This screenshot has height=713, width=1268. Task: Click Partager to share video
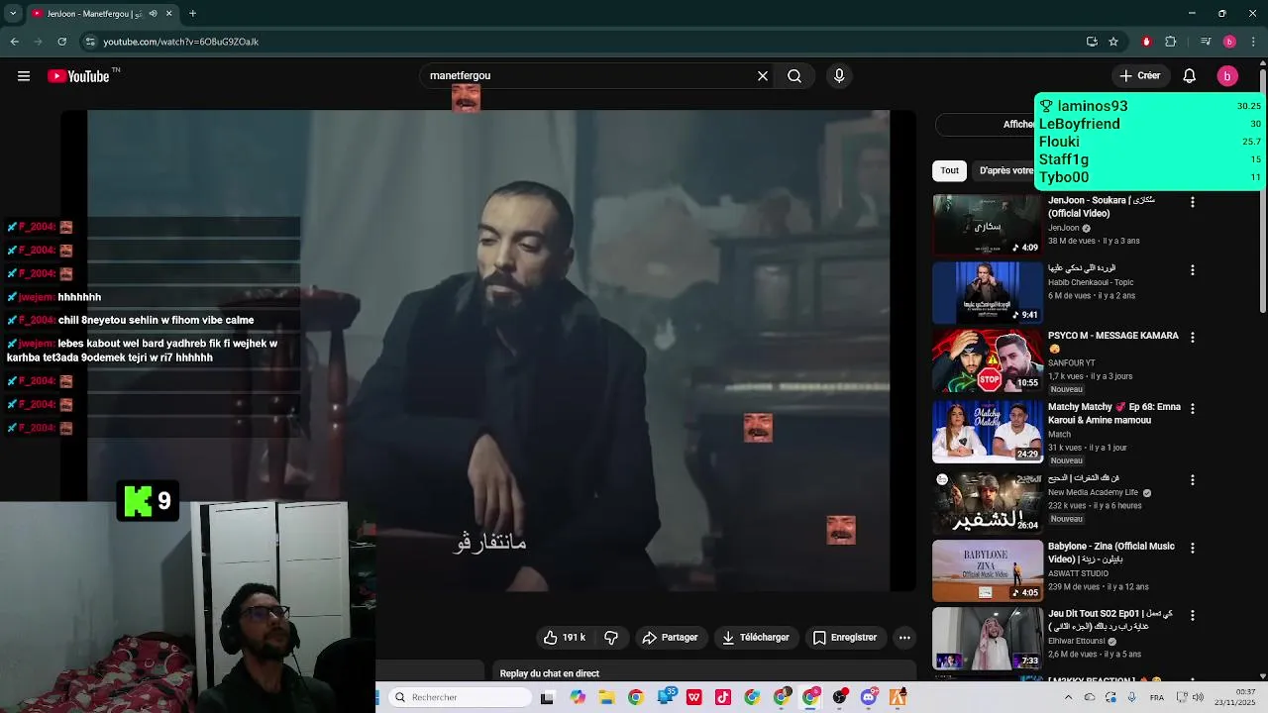pos(670,638)
